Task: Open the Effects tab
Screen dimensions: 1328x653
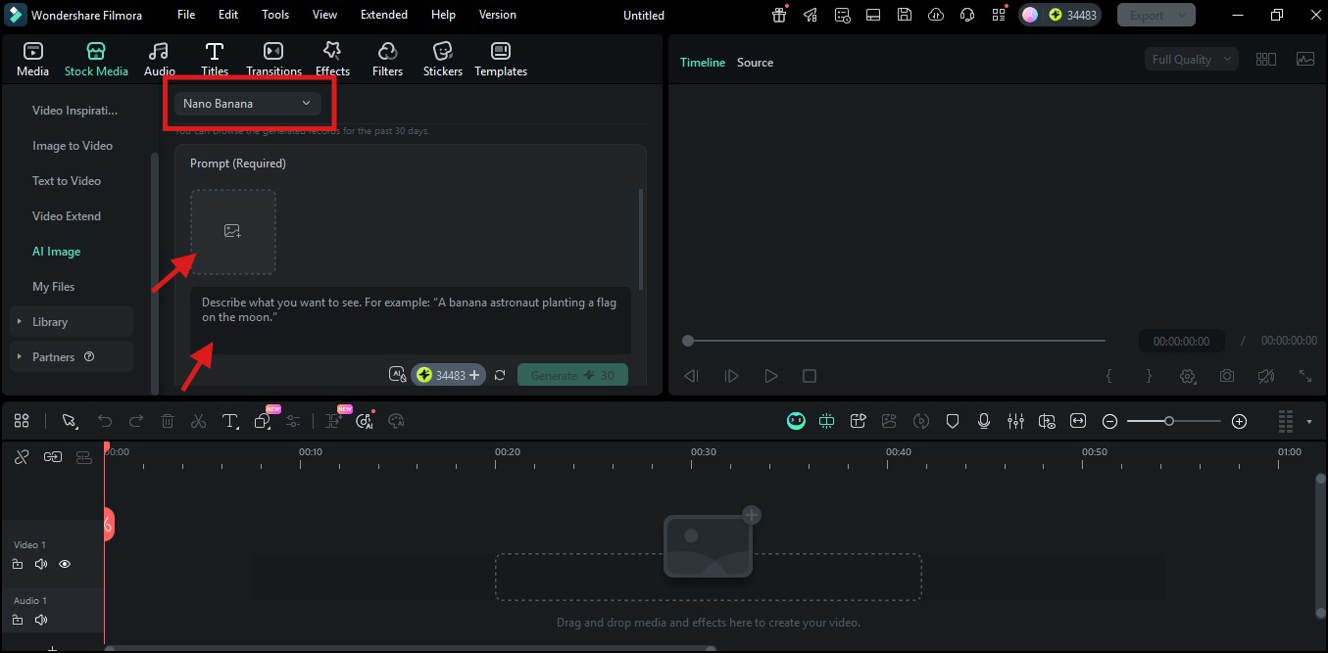Action: [x=332, y=59]
